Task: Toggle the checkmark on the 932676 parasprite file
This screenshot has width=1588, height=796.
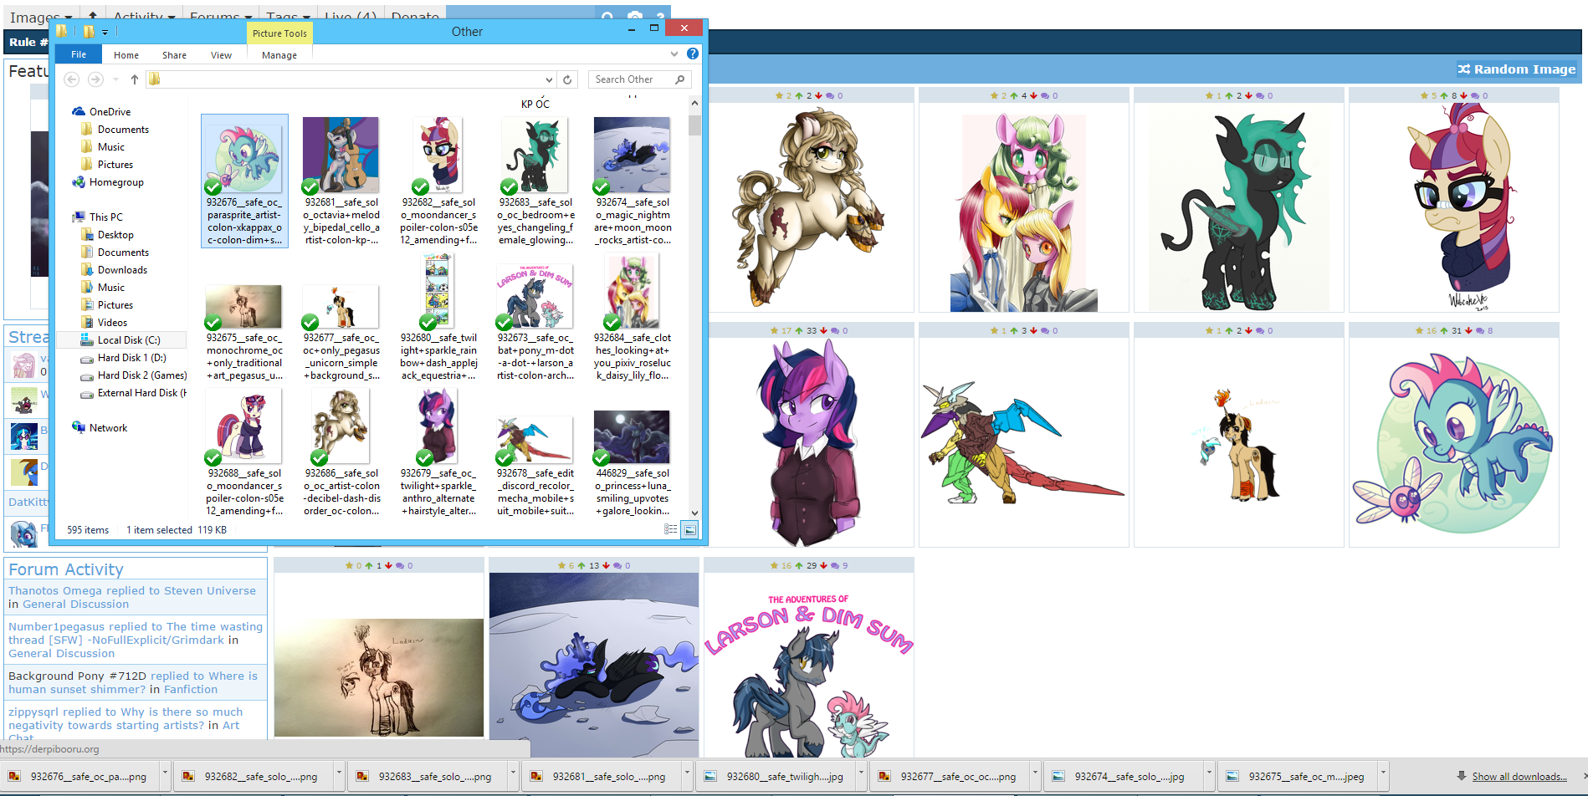Action: point(213,186)
